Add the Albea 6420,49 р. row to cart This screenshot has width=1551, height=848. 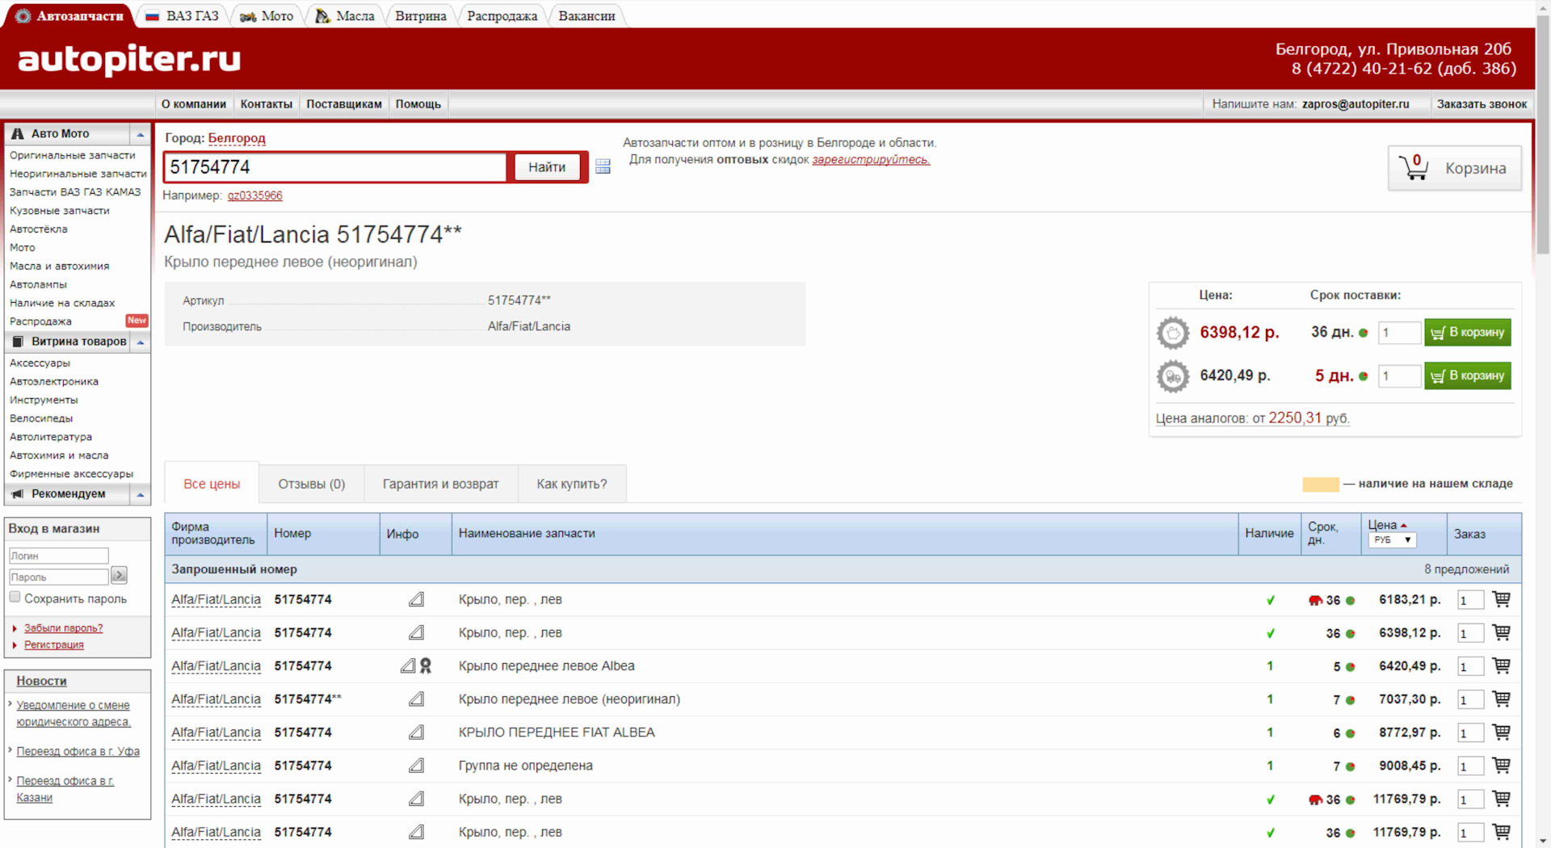[1501, 665]
